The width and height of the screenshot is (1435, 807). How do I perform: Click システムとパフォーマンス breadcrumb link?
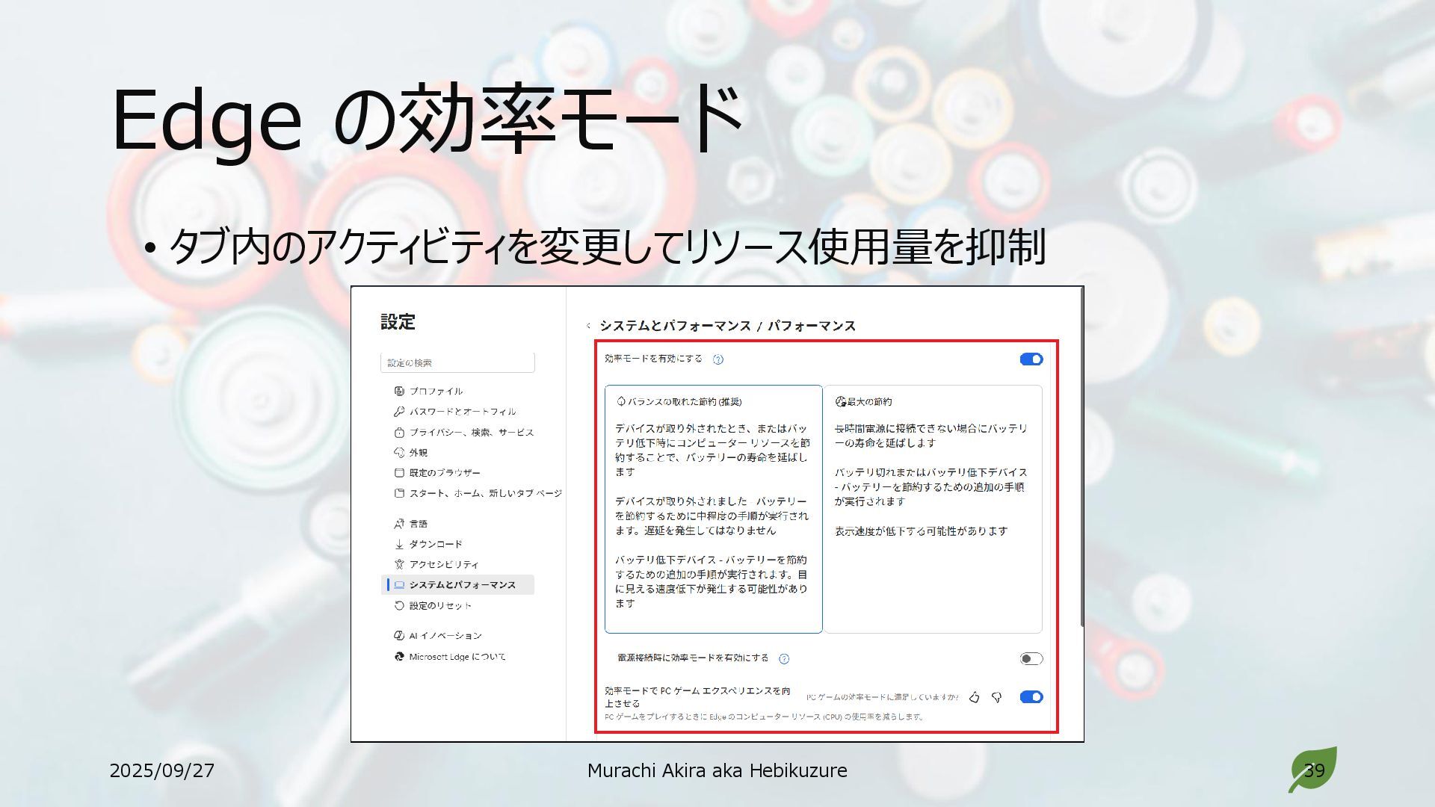(675, 326)
